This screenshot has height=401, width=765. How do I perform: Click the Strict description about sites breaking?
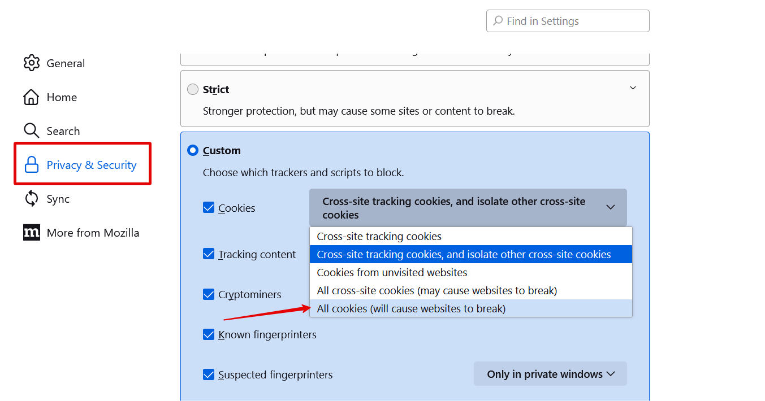(358, 111)
